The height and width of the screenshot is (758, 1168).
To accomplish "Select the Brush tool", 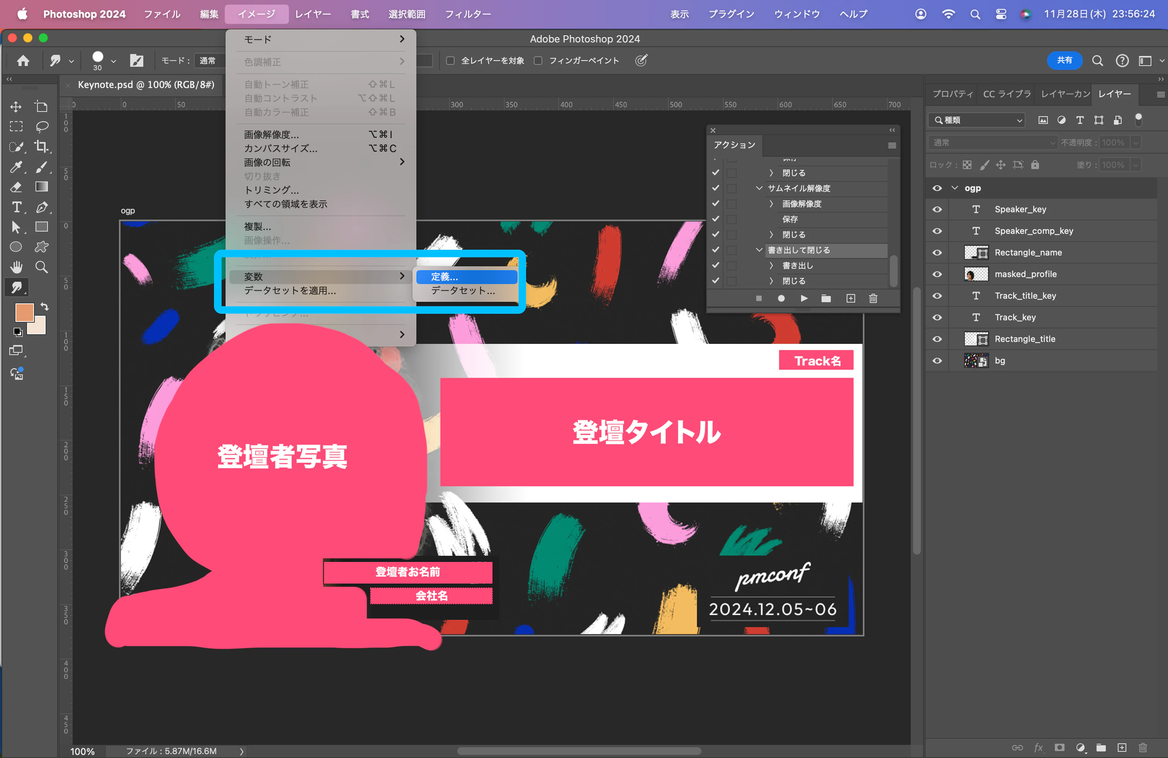I will (x=42, y=167).
